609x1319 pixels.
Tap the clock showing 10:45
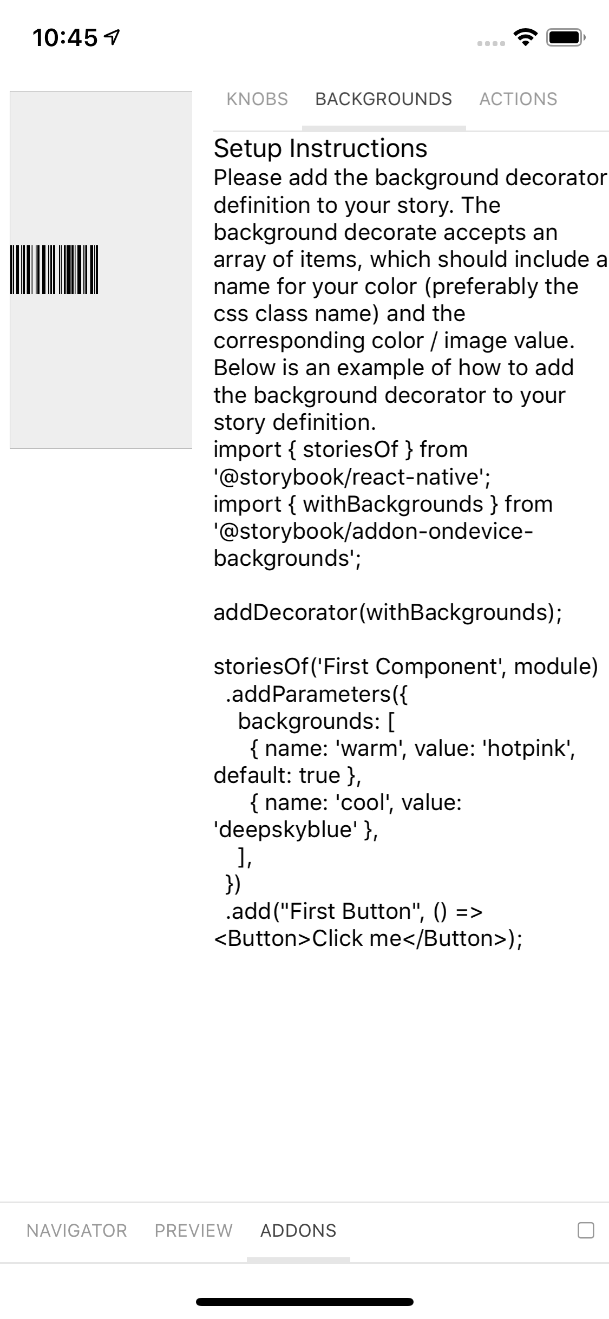64,37
